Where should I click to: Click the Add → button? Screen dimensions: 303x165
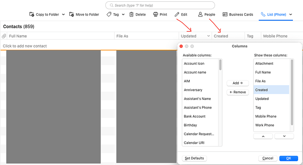coord(238,83)
